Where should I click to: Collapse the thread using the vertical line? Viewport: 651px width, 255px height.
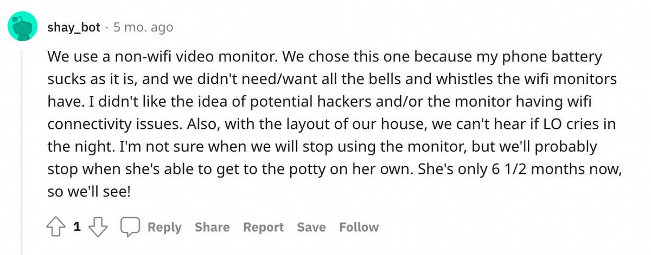(x=22, y=152)
